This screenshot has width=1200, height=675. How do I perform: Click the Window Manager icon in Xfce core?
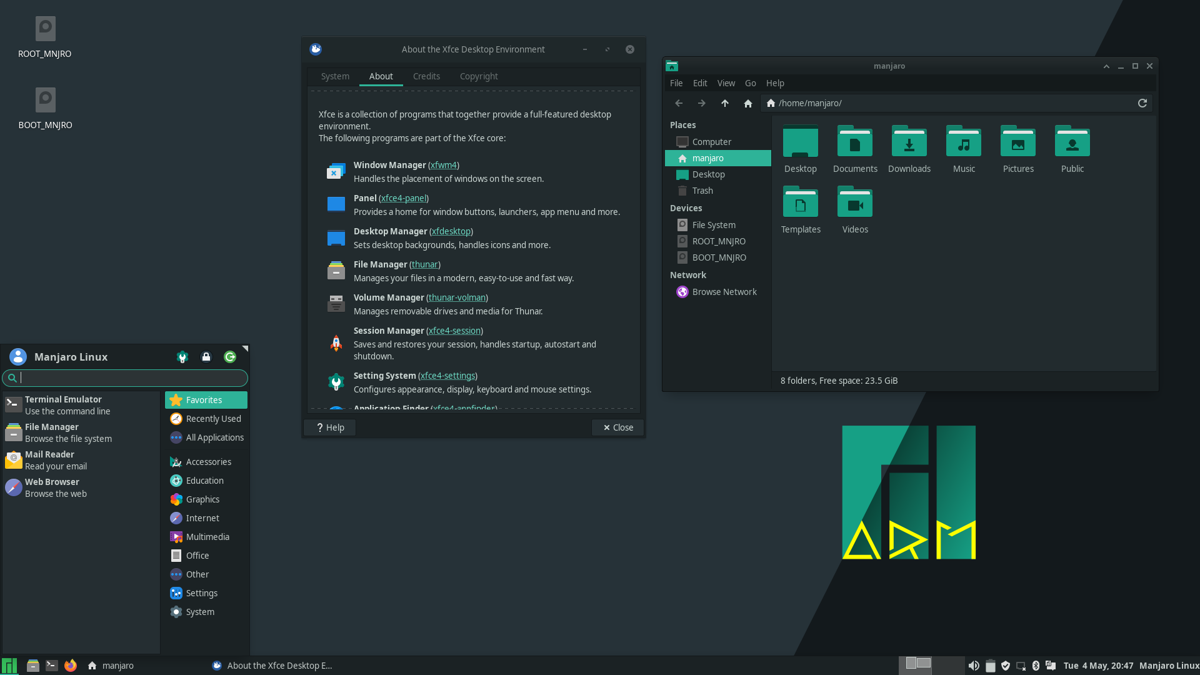pyautogui.click(x=336, y=171)
